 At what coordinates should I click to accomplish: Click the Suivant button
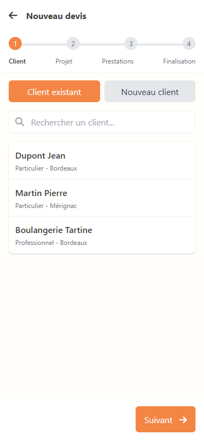[165, 419]
